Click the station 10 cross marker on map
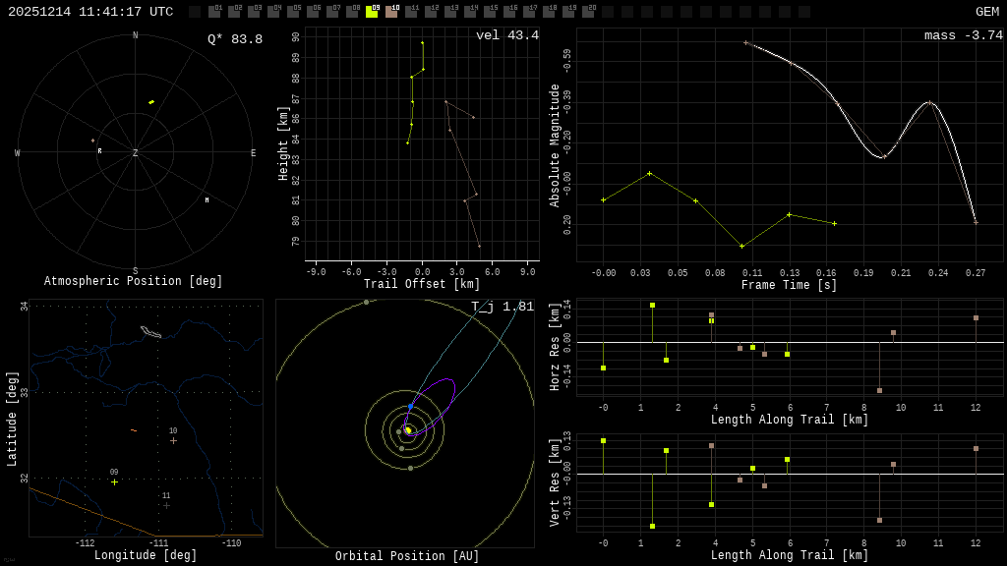 (x=173, y=440)
